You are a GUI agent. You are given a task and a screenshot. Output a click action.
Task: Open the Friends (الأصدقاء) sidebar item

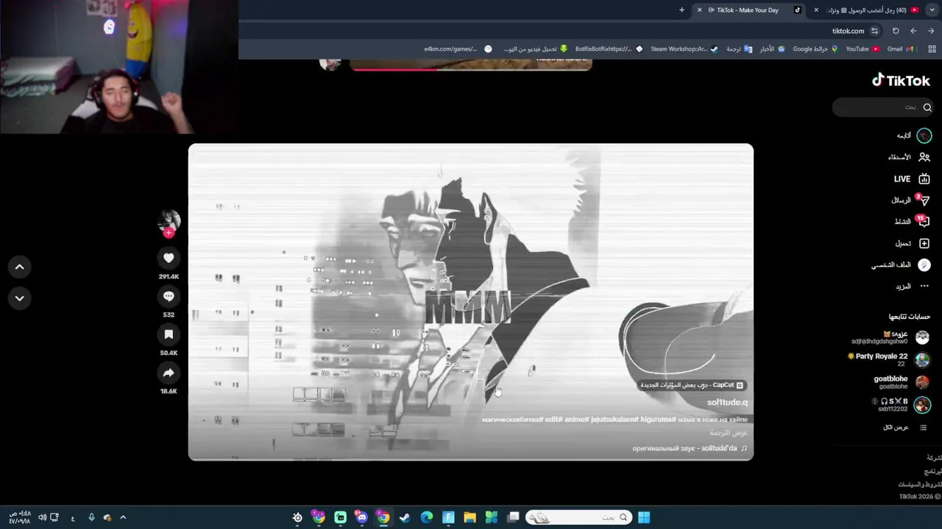coord(909,157)
